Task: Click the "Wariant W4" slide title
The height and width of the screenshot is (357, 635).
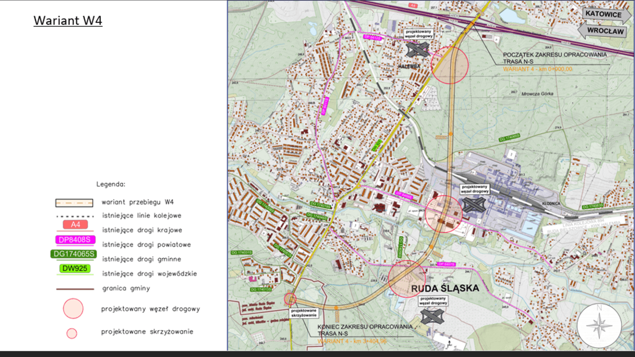Action: pyautogui.click(x=68, y=21)
